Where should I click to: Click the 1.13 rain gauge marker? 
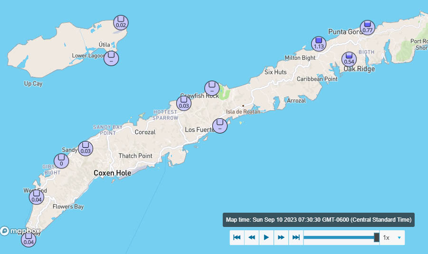click(318, 44)
